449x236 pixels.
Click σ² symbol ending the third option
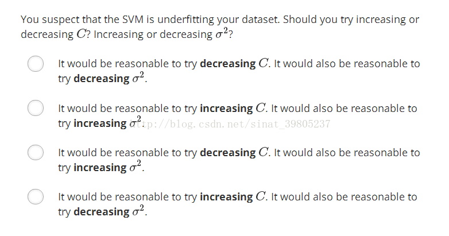coord(136,167)
